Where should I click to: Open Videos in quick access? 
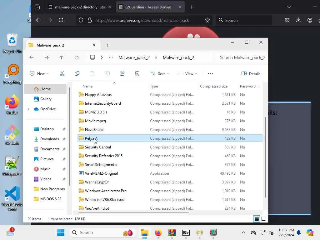point(45,179)
